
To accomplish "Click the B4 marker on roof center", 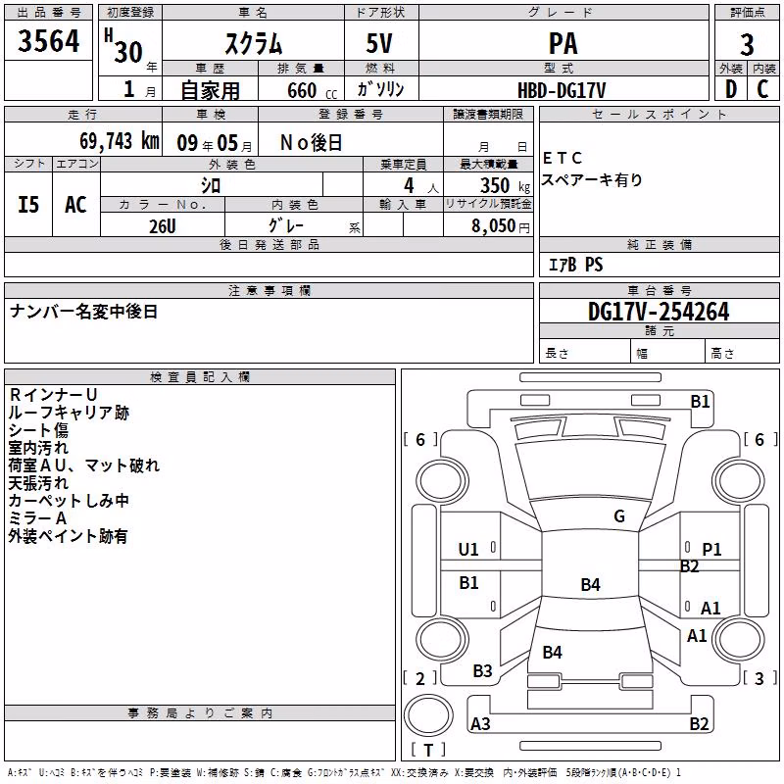I will click(x=591, y=584).
